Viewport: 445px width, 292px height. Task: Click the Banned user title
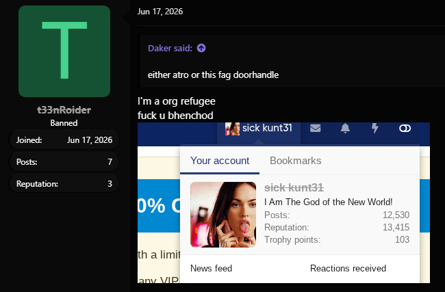[x=64, y=123]
